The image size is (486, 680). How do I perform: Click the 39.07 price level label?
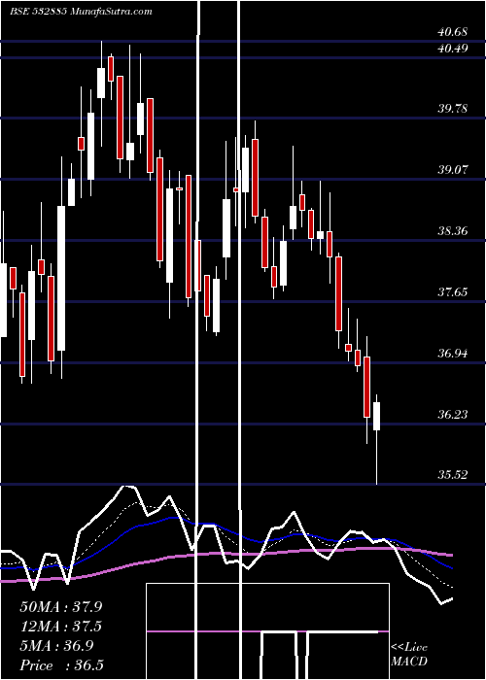[x=453, y=170]
